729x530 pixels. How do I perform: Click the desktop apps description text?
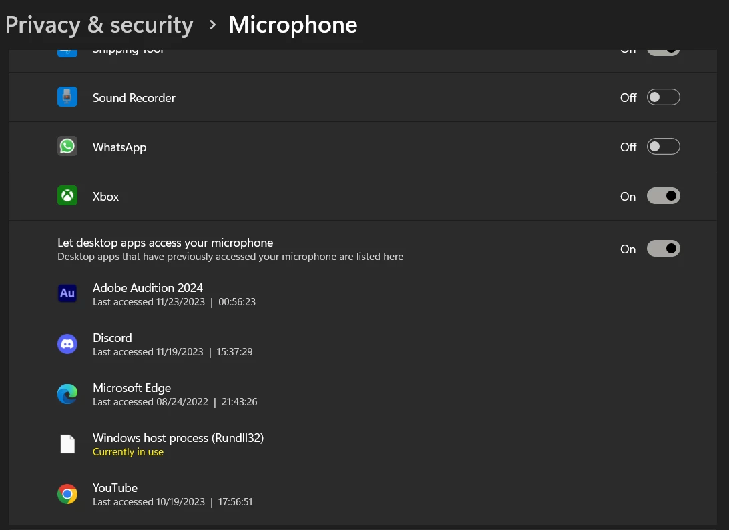point(230,257)
